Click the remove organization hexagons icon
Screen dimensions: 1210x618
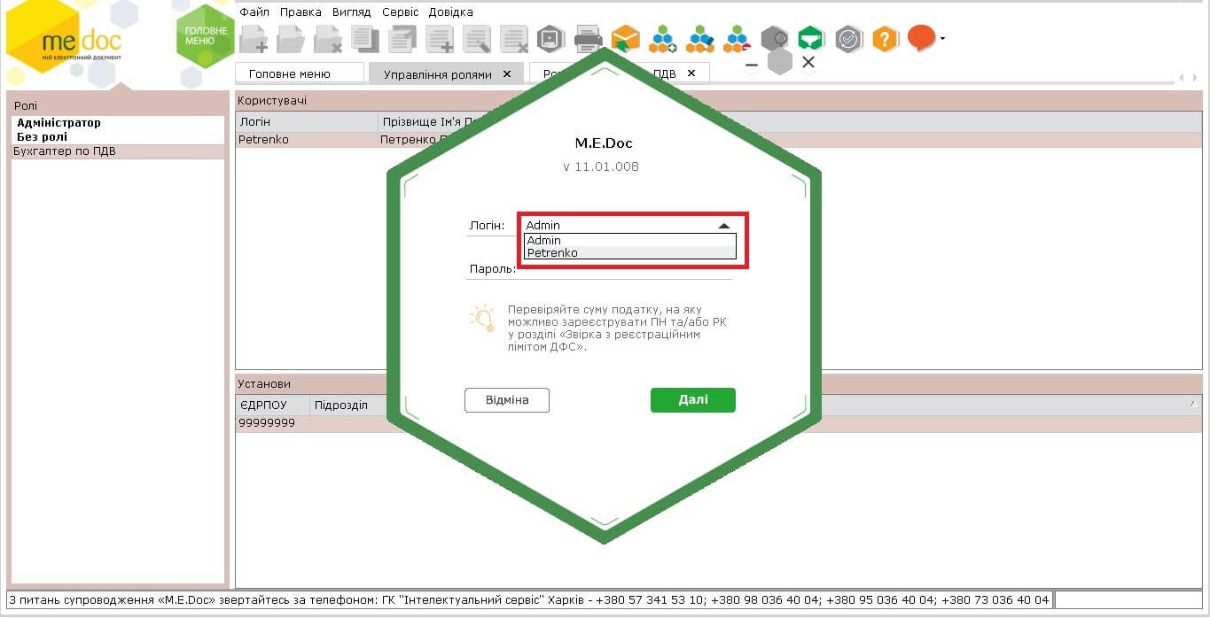[738, 39]
